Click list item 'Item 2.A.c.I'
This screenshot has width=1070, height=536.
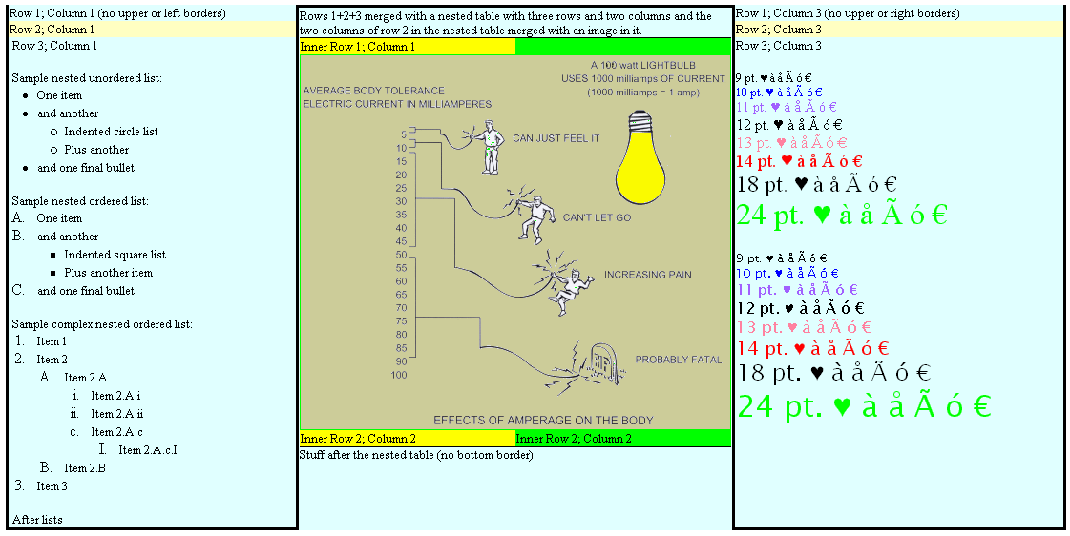(148, 450)
